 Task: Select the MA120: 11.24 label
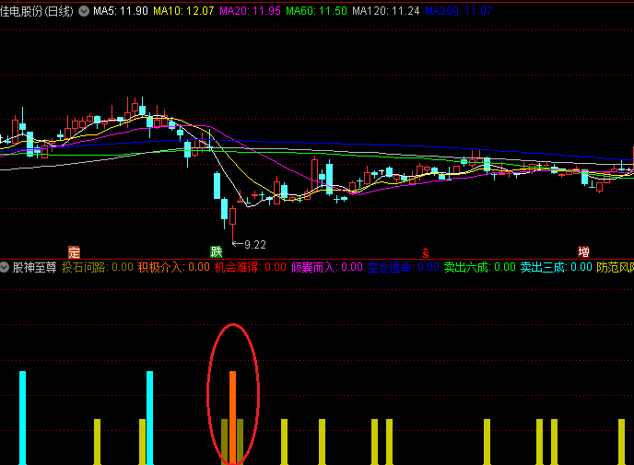[x=386, y=11]
